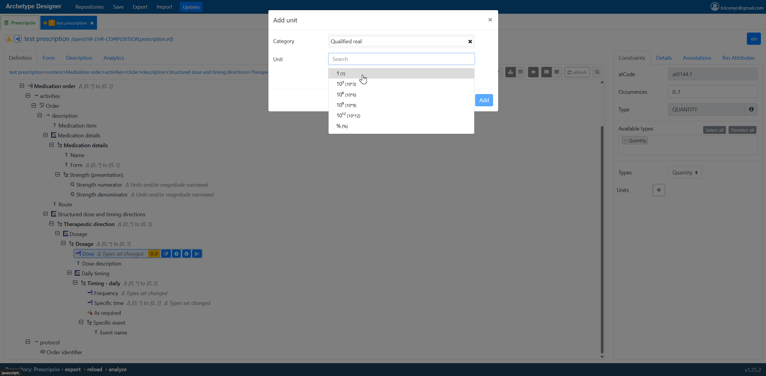
Task: Switch to the Annotations tab
Action: pos(697,58)
